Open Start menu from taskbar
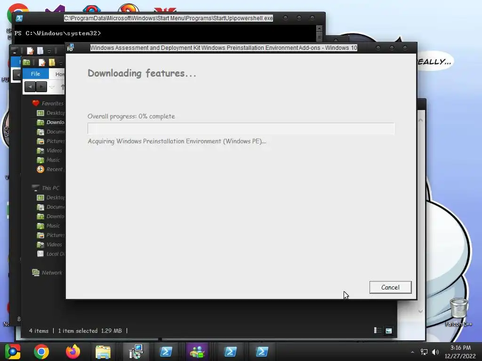The image size is (482, 361). (x=13, y=352)
